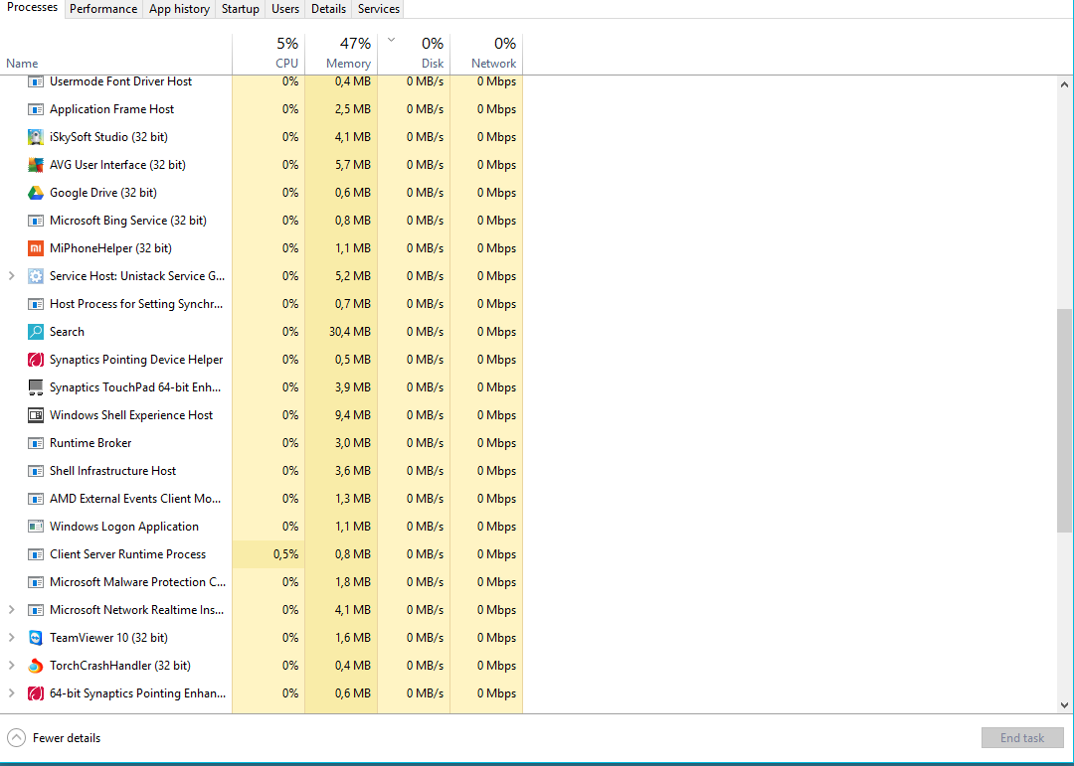
Task: Select MiPhoneHelper (32 bit) name
Action: coord(111,248)
